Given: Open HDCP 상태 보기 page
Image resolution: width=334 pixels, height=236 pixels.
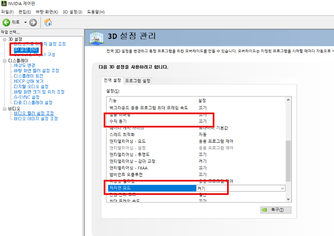Looking at the screenshot, I should tap(29, 81).
